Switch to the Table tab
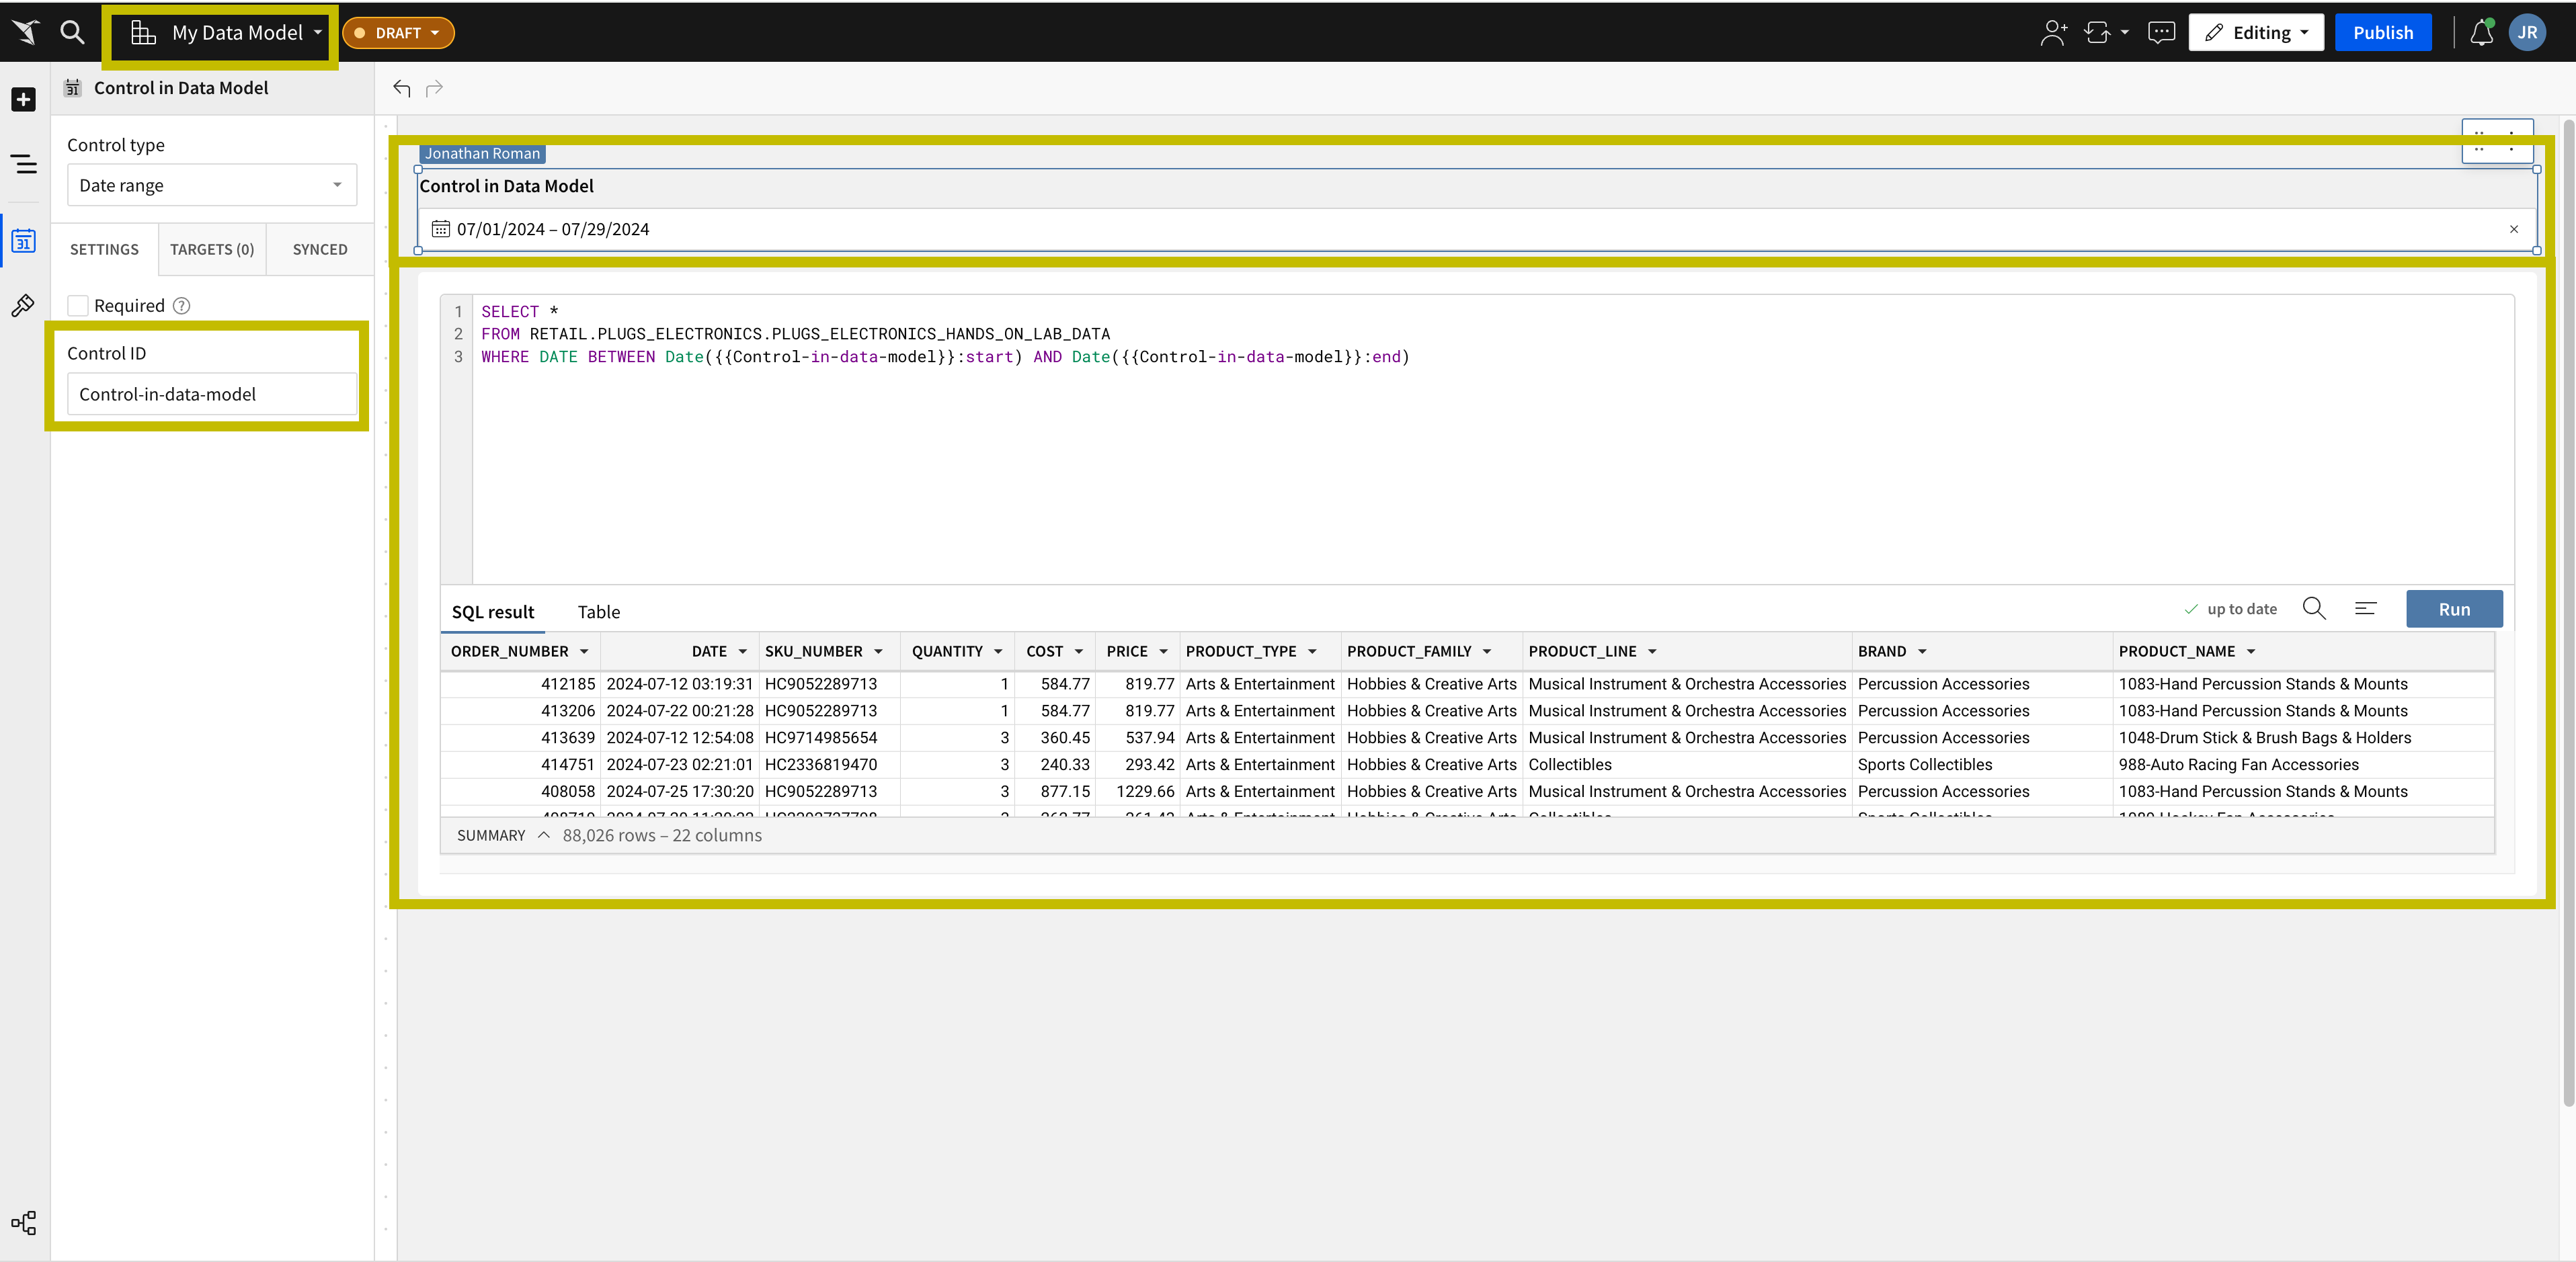 click(x=598, y=611)
